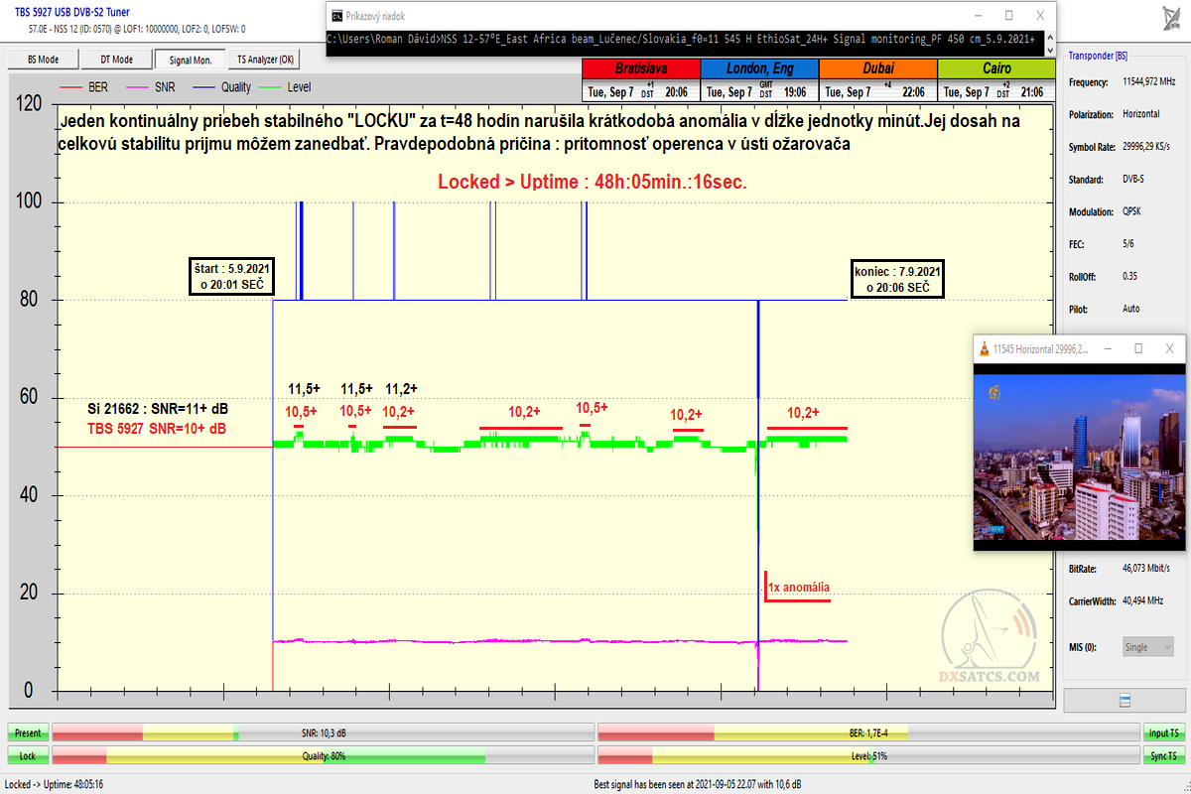Open the MIS Single dropdown
Image resolution: width=1191 pixels, height=794 pixels.
coord(1147,647)
